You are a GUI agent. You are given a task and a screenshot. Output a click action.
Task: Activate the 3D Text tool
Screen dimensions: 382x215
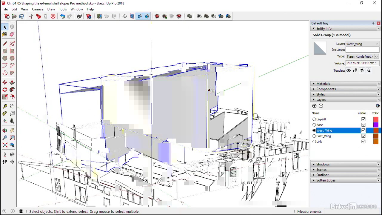point(12,121)
